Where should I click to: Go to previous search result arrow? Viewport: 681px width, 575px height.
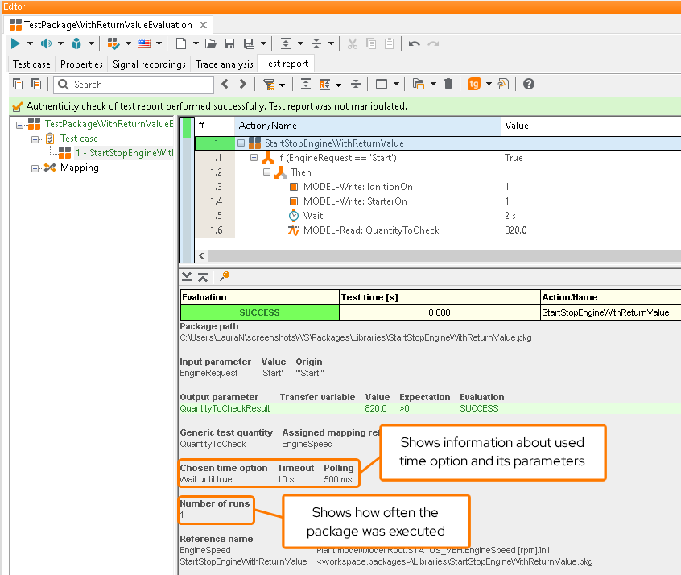225,84
